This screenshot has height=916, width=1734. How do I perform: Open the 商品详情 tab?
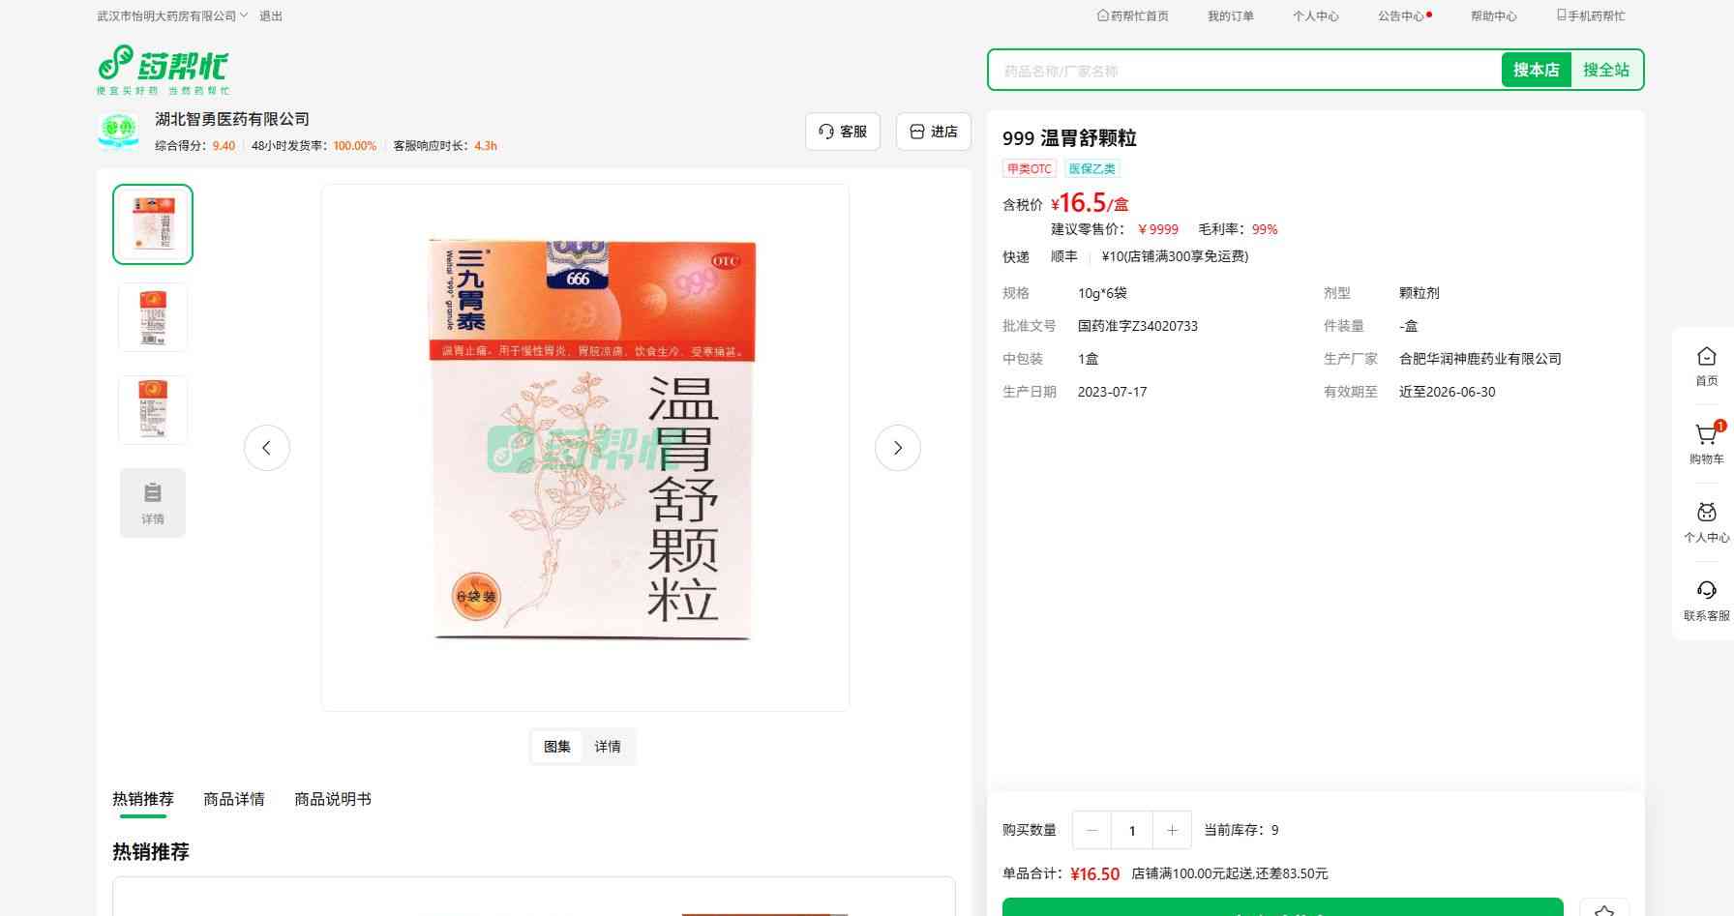(234, 799)
